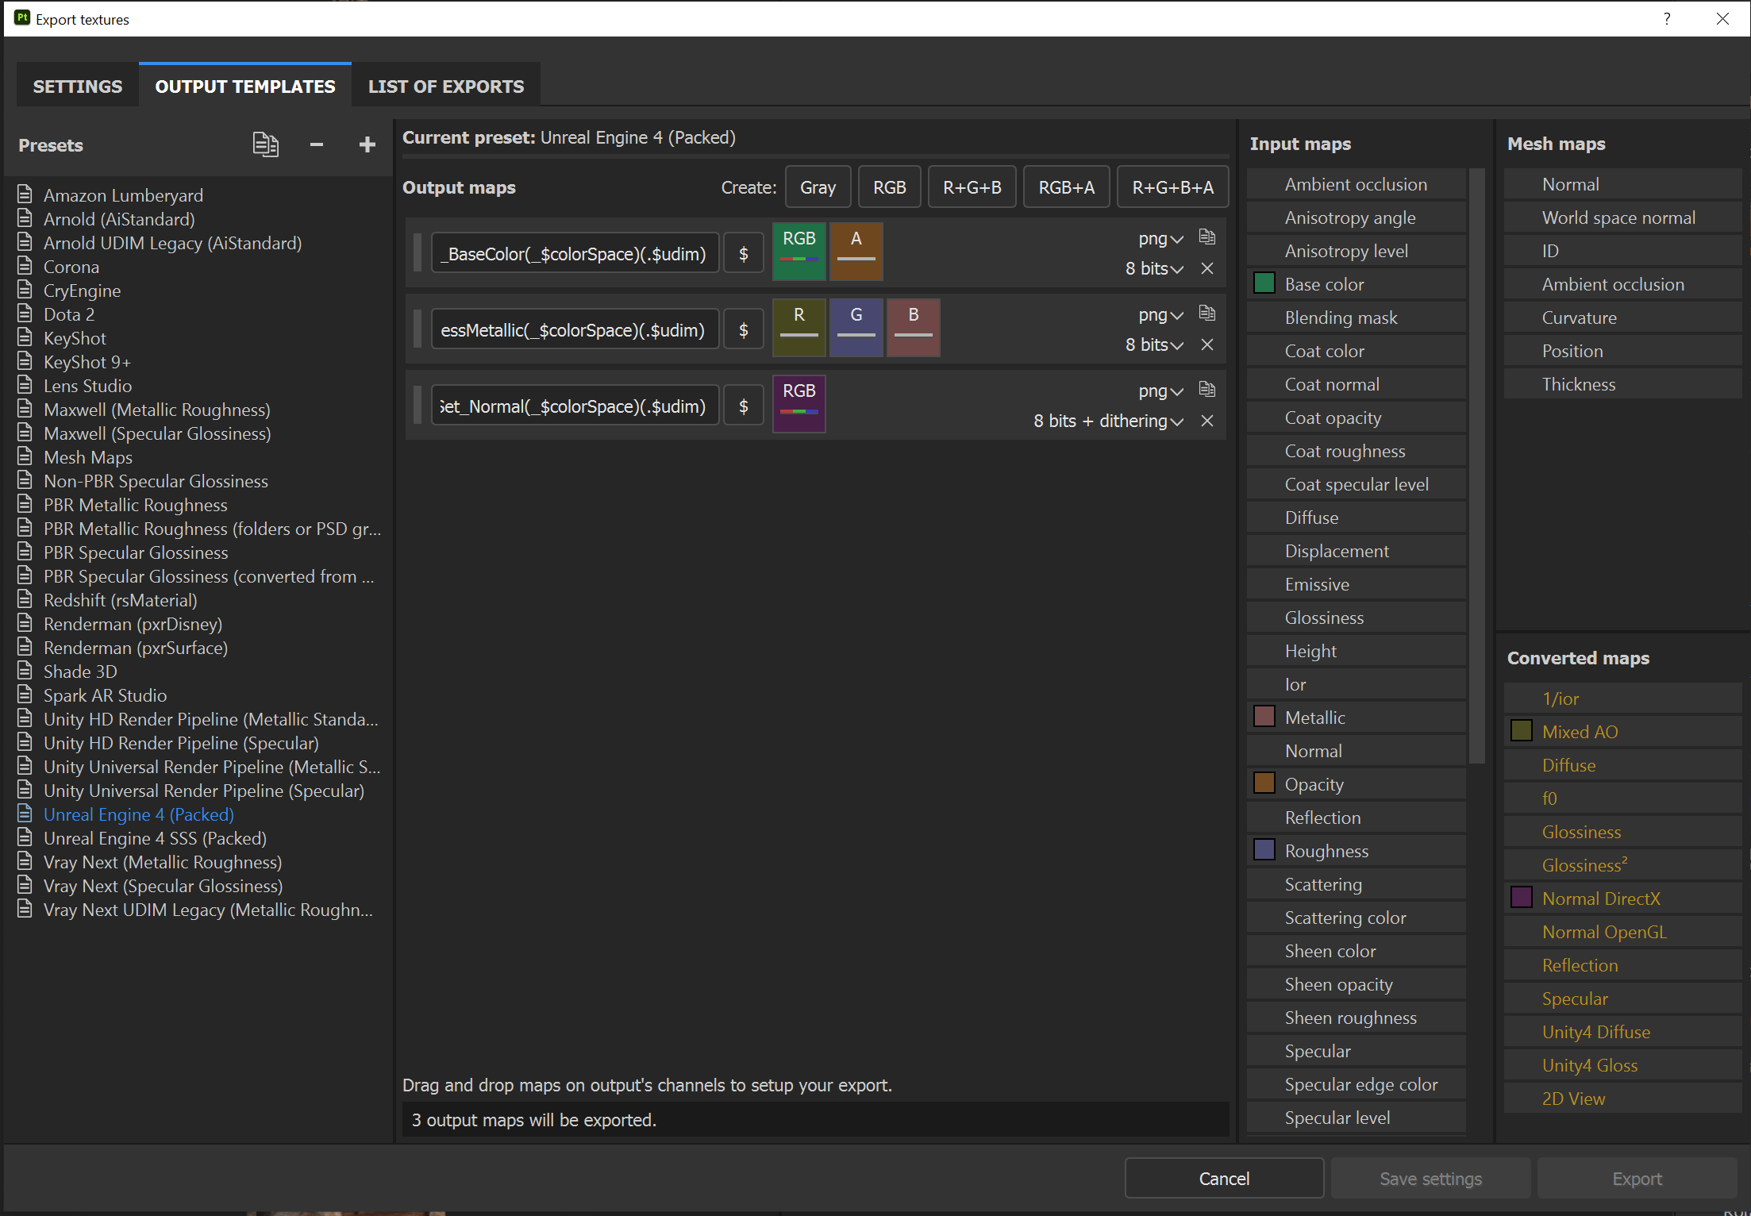Remove preset with the minus icon
1751x1216 pixels.
(x=317, y=144)
